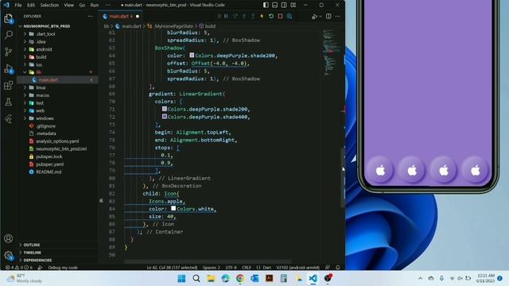The height and width of the screenshot is (286, 509).
Task: Pause the debug session
Action: tap(226, 16)
